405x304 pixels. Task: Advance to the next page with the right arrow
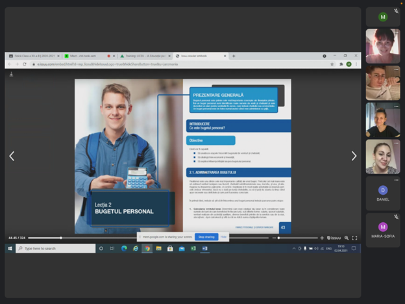click(x=354, y=156)
